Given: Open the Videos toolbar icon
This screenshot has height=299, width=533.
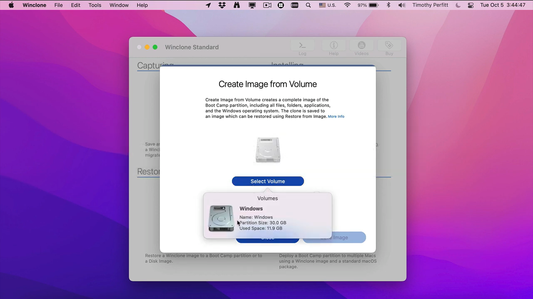Looking at the screenshot, I should pos(361,47).
